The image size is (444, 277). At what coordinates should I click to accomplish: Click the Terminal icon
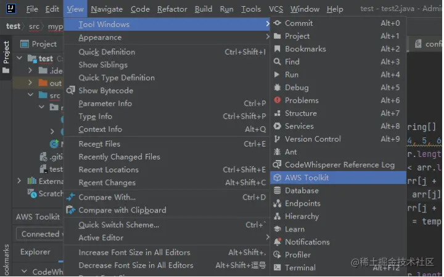pos(277,267)
